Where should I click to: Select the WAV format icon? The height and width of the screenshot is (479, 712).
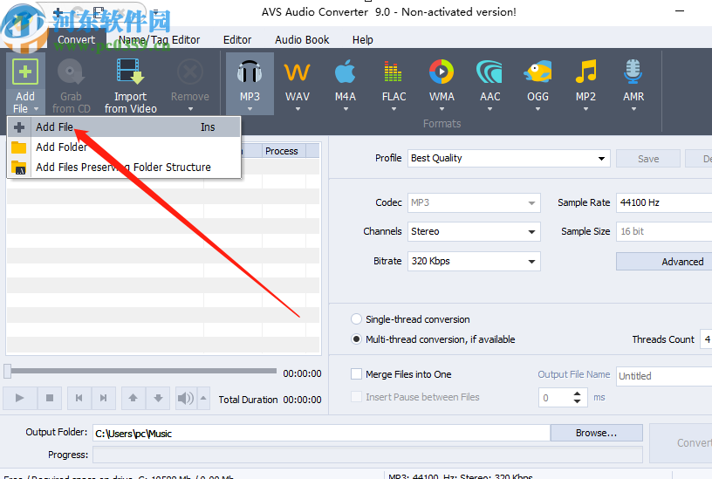(298, 72)
